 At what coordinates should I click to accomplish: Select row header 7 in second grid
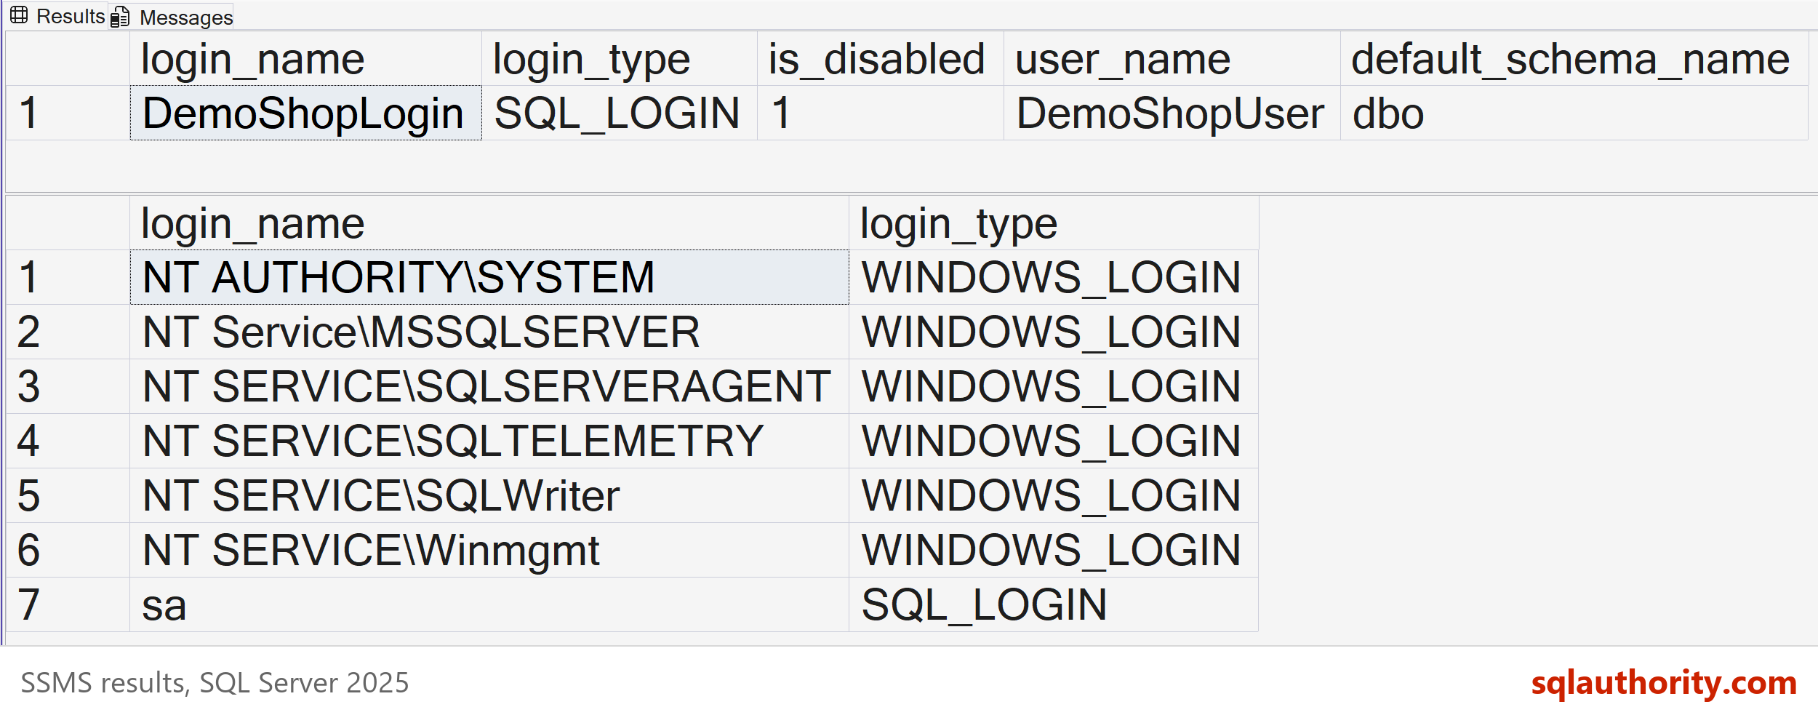(68, 604)
